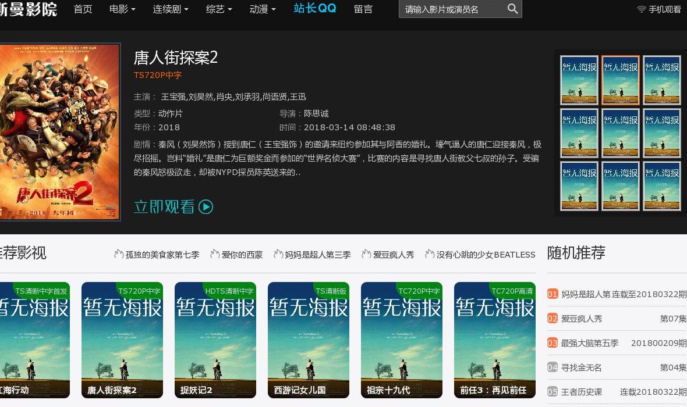
Task: Click the wifi icon next to 手机观看
Action: click(x=642, y=9)
